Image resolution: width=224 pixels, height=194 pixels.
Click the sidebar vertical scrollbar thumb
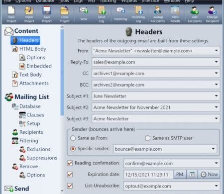pos(62,73)
